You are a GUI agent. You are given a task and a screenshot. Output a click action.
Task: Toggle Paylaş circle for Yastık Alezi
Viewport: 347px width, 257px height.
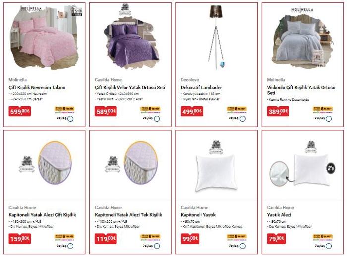[329, 246]
